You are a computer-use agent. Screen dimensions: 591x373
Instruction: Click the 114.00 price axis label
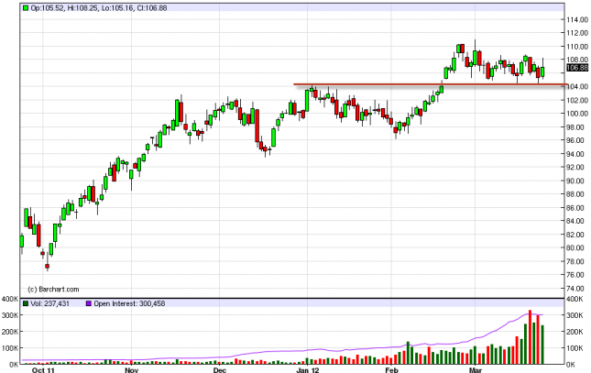[x=577, y=20]
